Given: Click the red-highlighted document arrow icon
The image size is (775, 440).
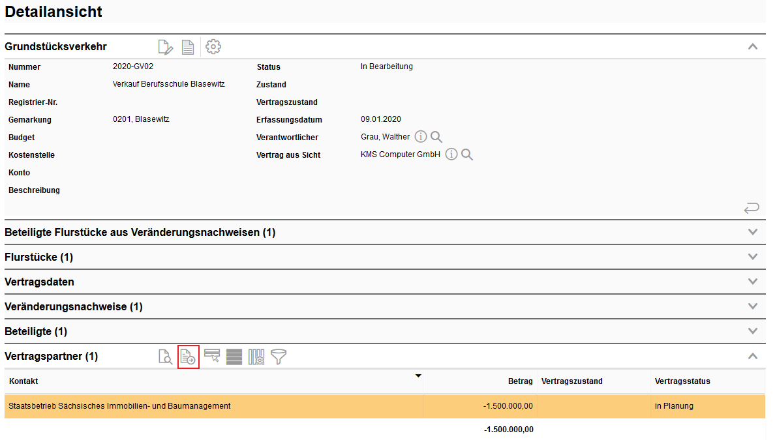Looking at the screenshot, I should (x=188, y=357).
